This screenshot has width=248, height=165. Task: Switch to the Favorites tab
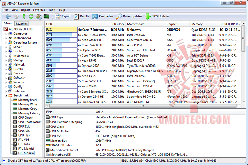(21, 24)
